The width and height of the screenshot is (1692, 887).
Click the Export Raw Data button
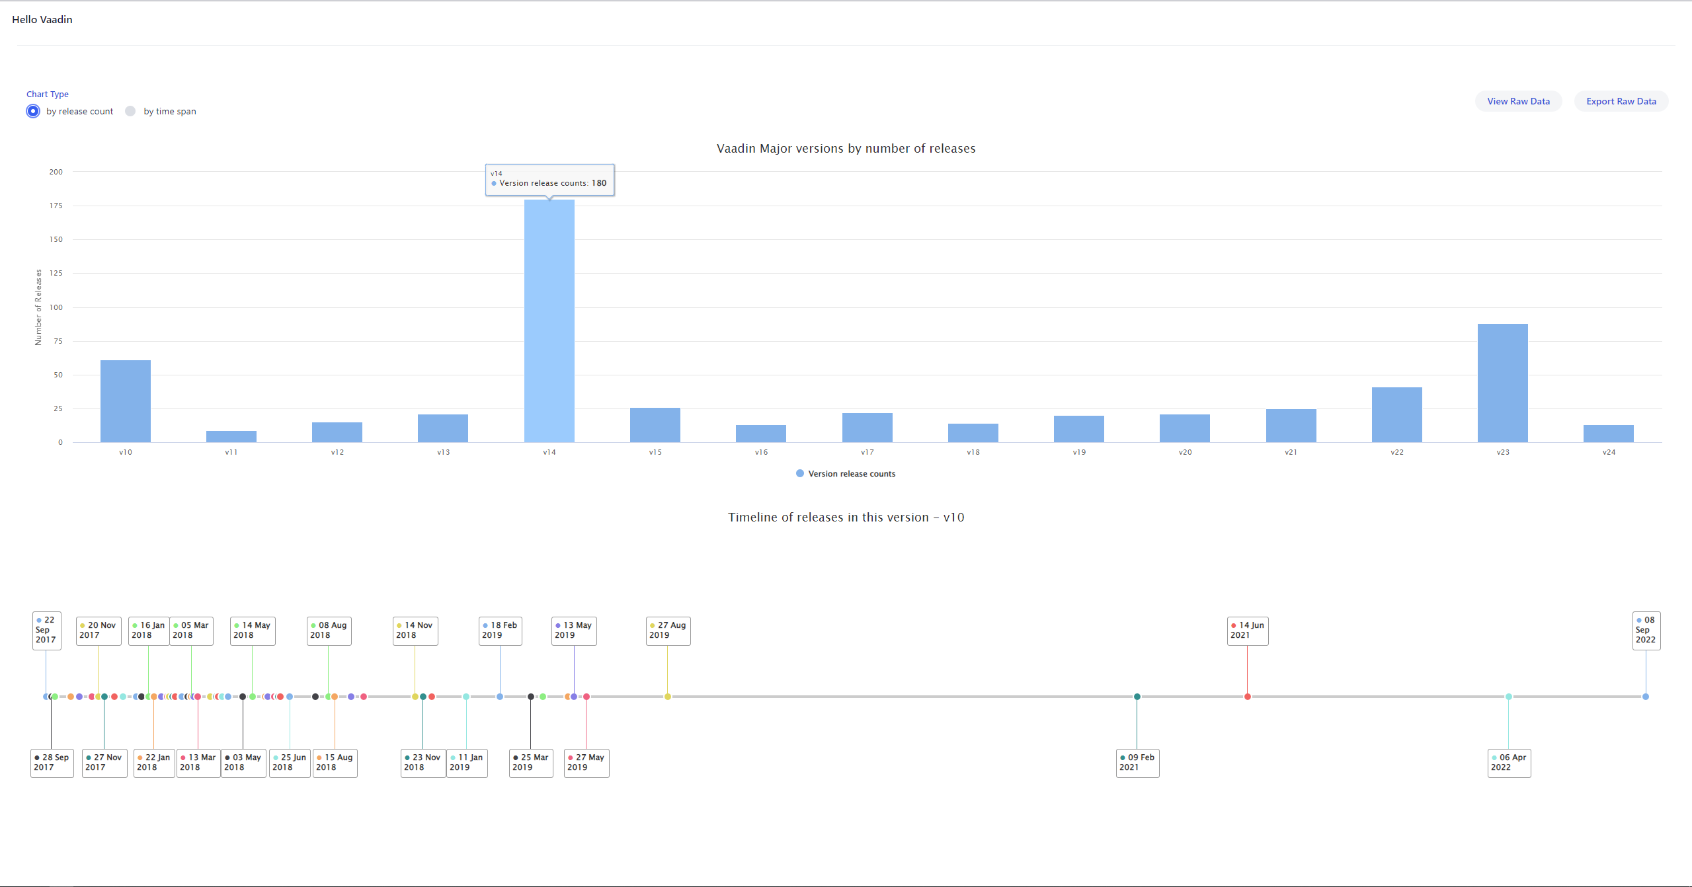tap(1621, 101)
